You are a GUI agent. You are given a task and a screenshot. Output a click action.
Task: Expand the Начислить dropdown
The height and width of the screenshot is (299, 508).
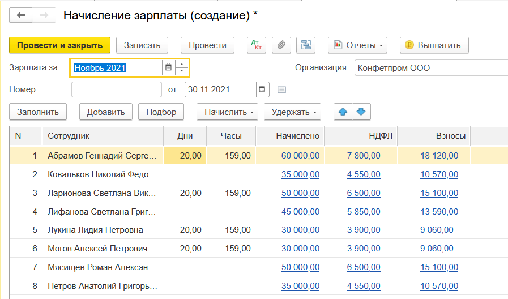[227, 112]
